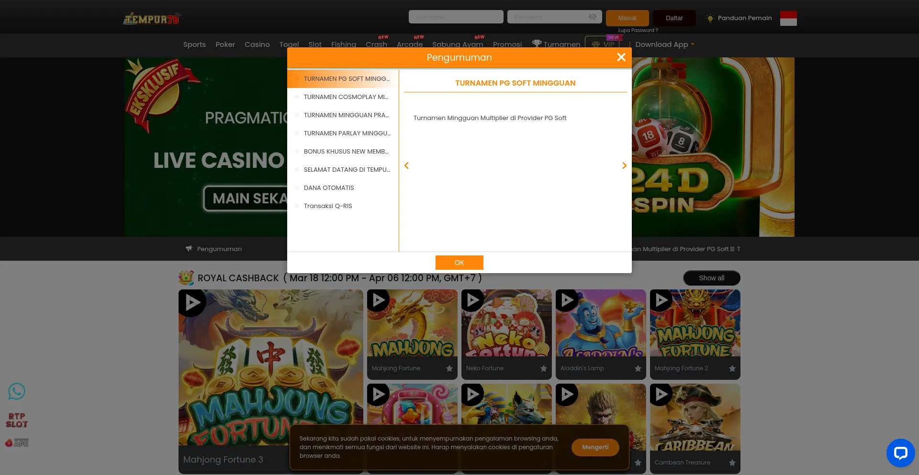Viewport: 919px width, 475px height.
Task: Select the Indonesian flag language icon
Action: click(788, 18)
